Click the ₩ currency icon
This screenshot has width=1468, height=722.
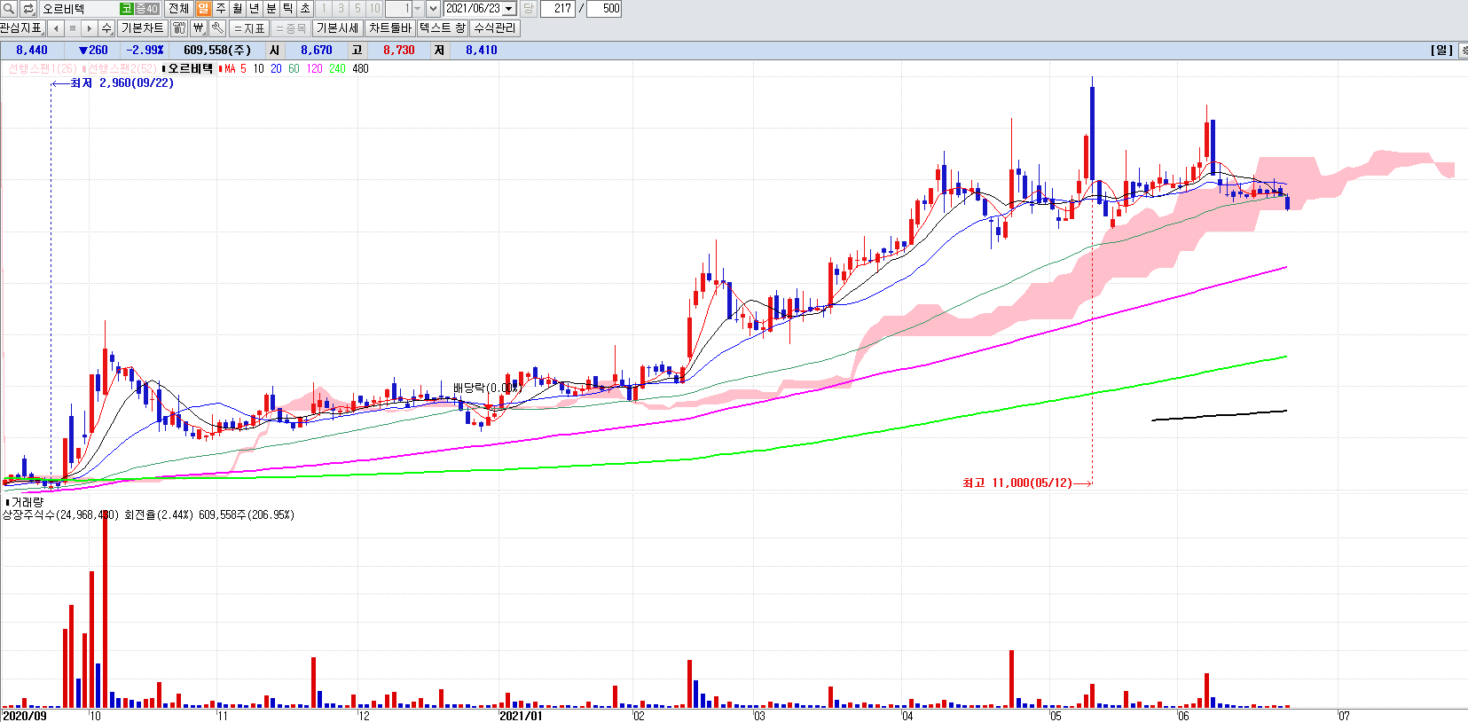pyautogui.click(x=199, y=28)
